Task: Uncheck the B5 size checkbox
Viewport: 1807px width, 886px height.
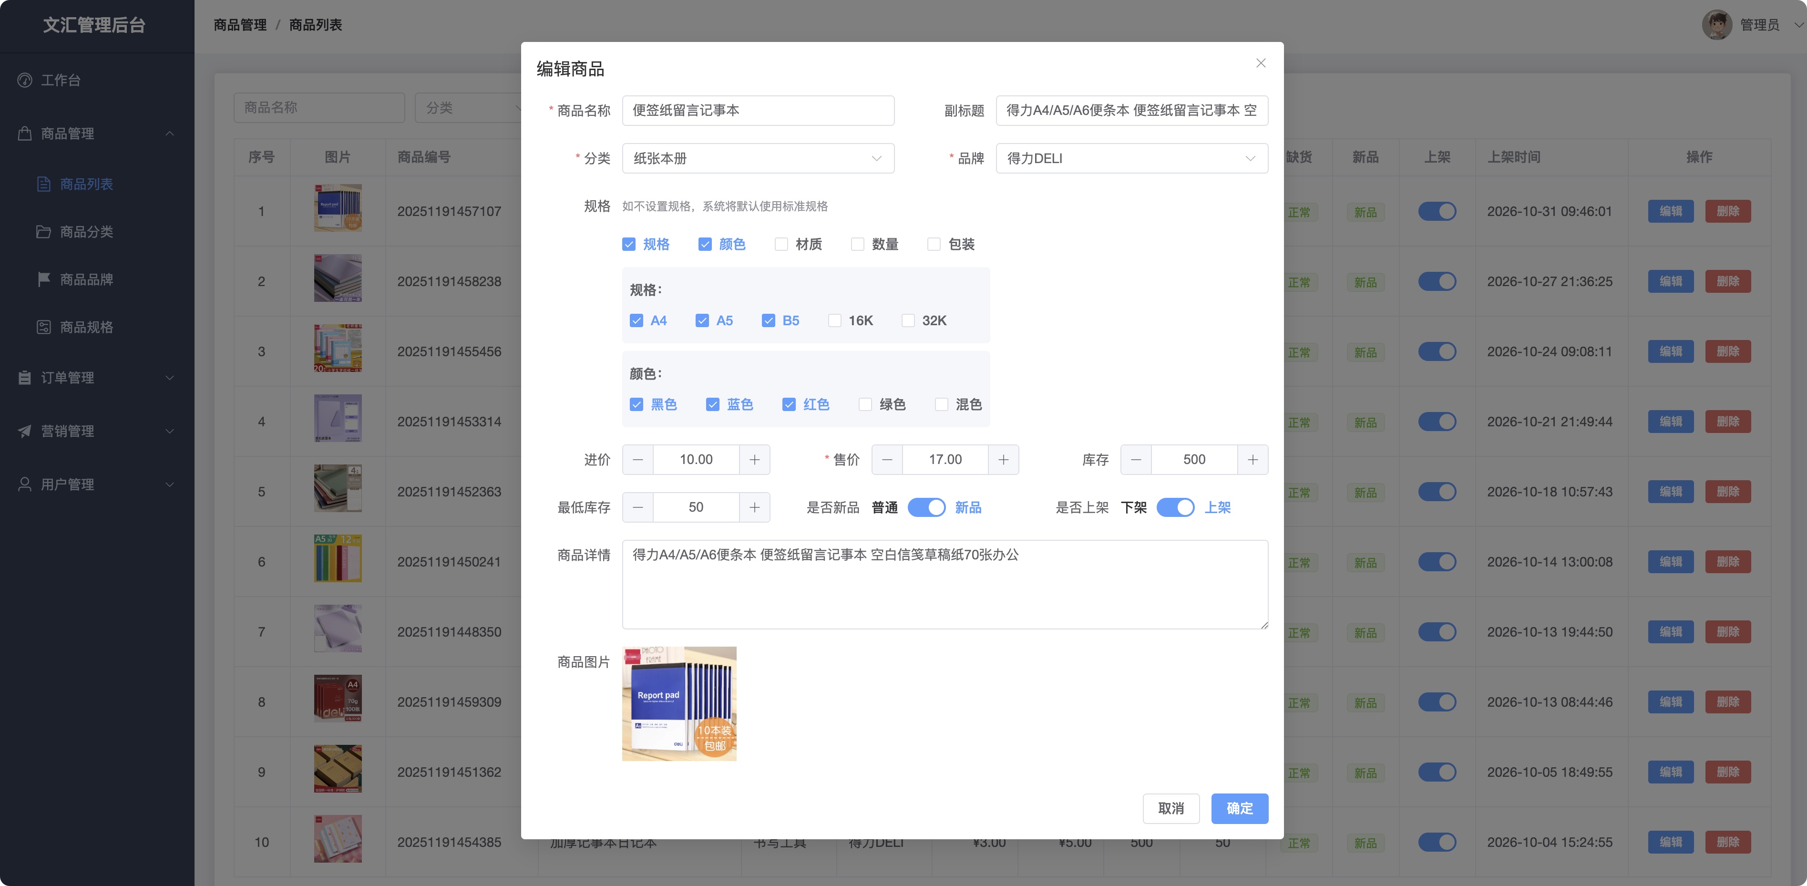Action: click(768, 320)
